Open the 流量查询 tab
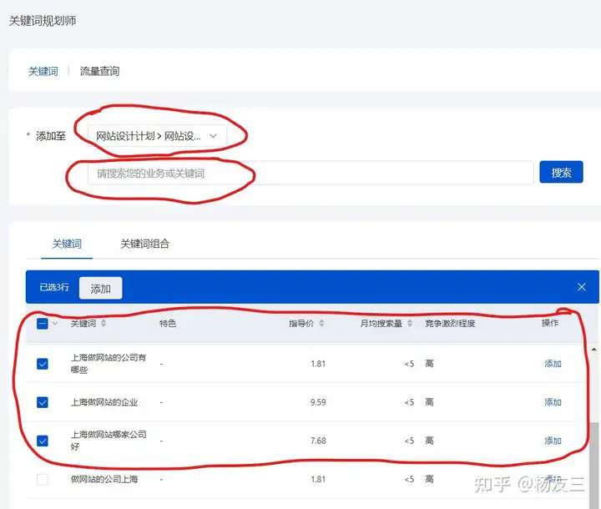 pyautogui.click(x=99, y=71)
